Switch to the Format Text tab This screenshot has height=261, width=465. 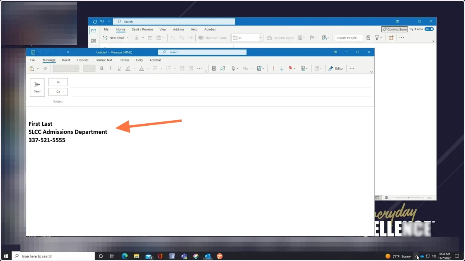(x=104, y=60)
